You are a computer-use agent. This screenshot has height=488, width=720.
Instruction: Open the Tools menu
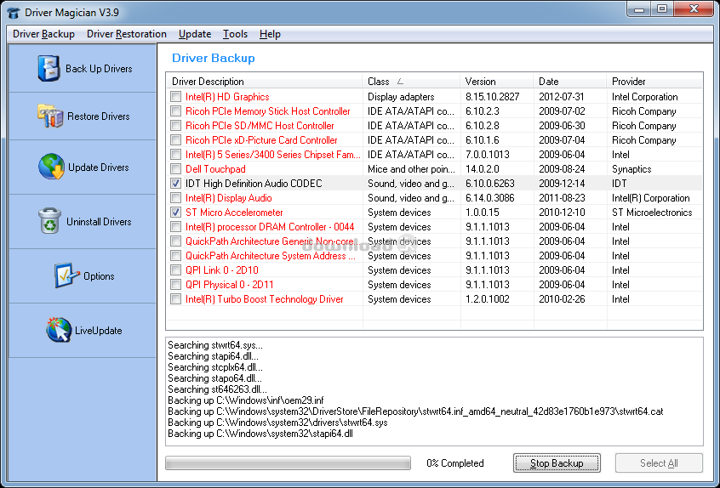coord(235,34)
